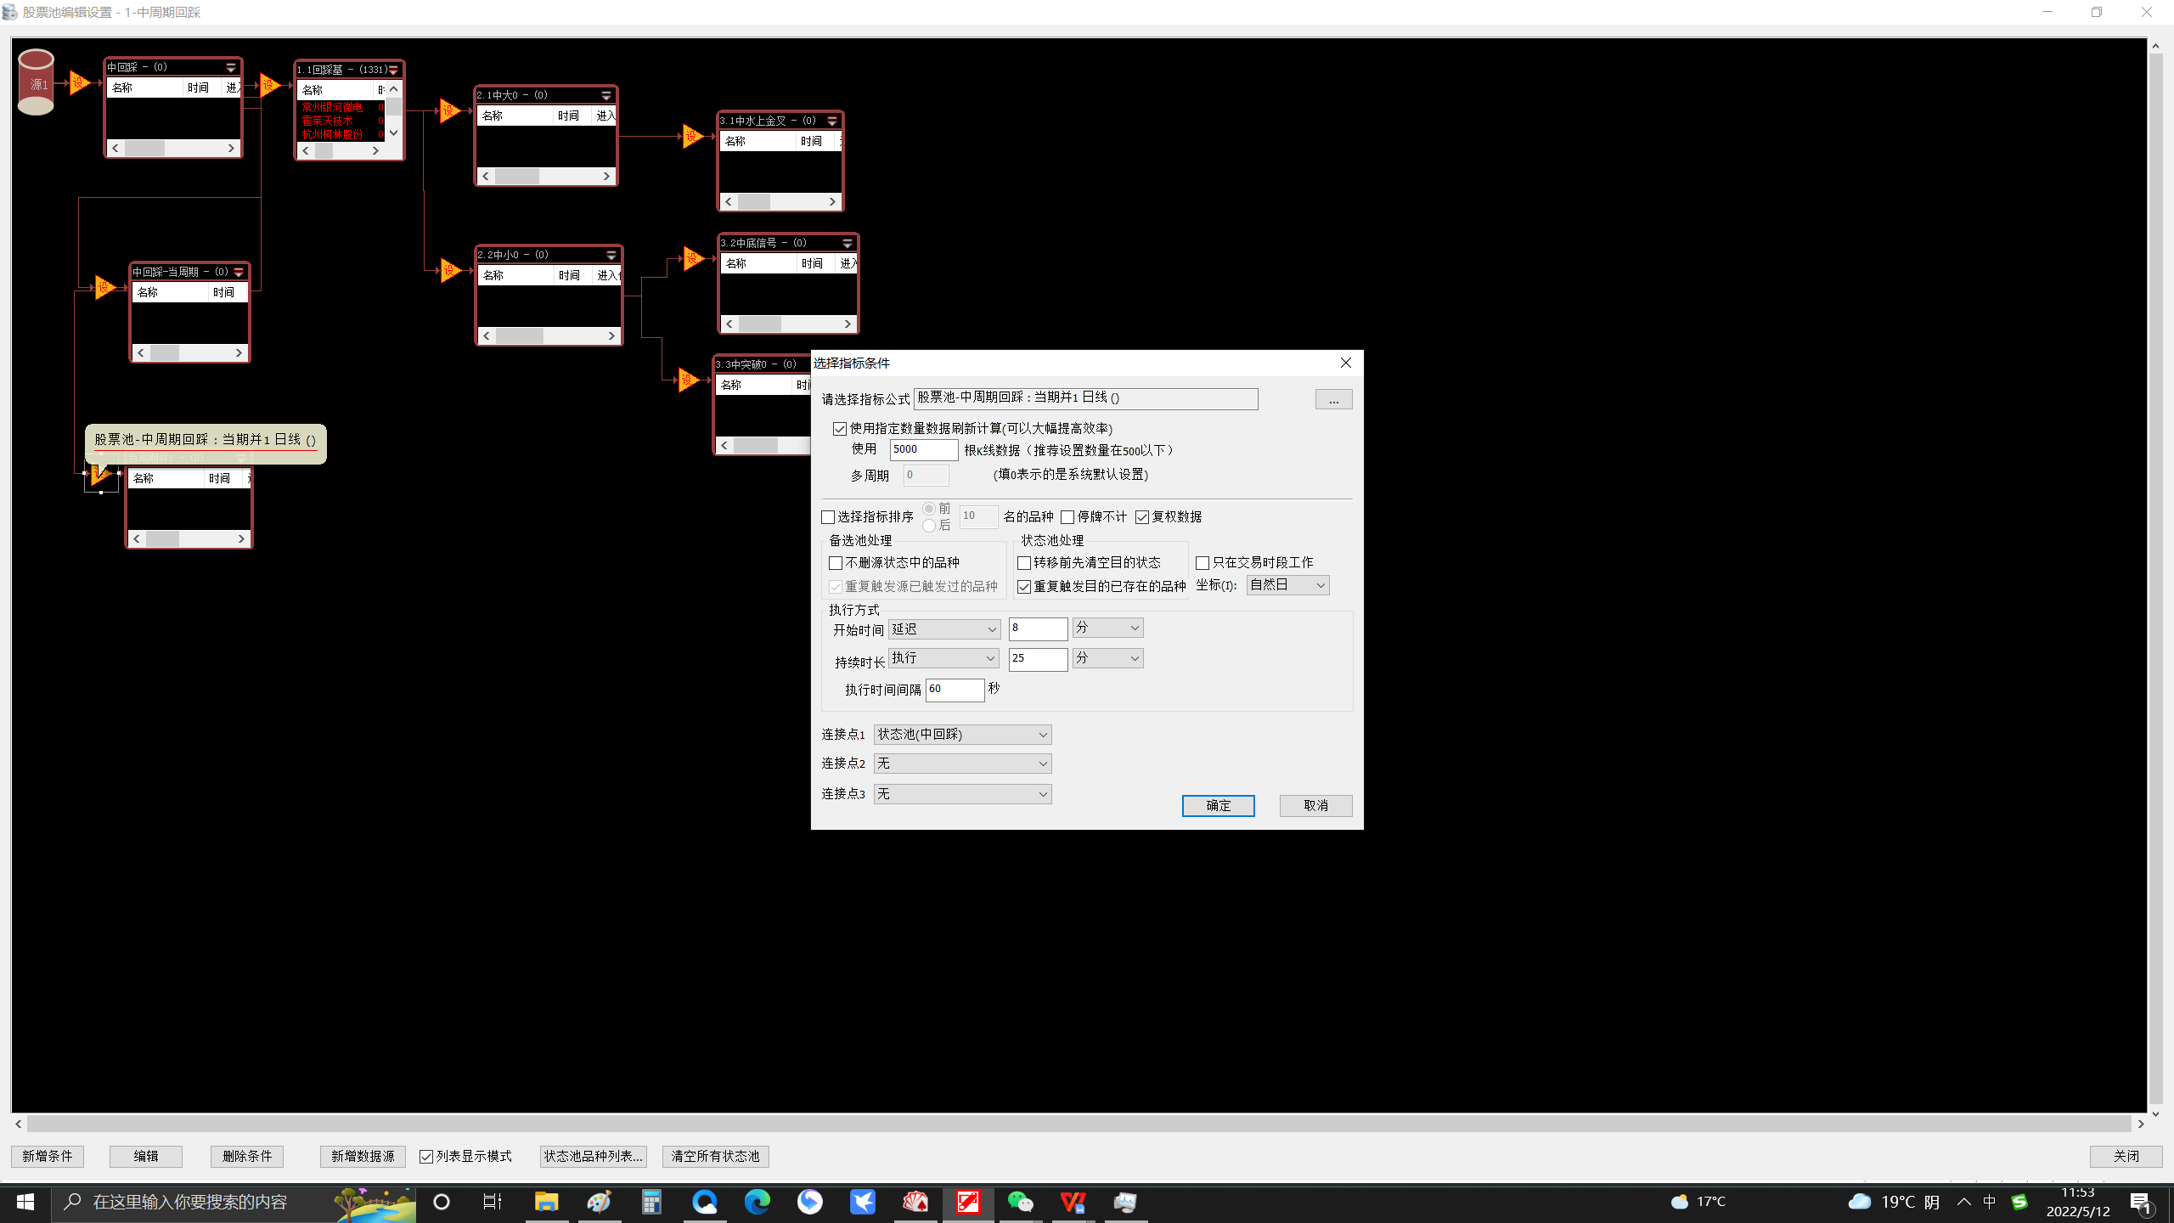Viewport: 2174px width, 1223px height.
Task: Open File Explorer from taskbar
Action: (x=546, y=1202)
